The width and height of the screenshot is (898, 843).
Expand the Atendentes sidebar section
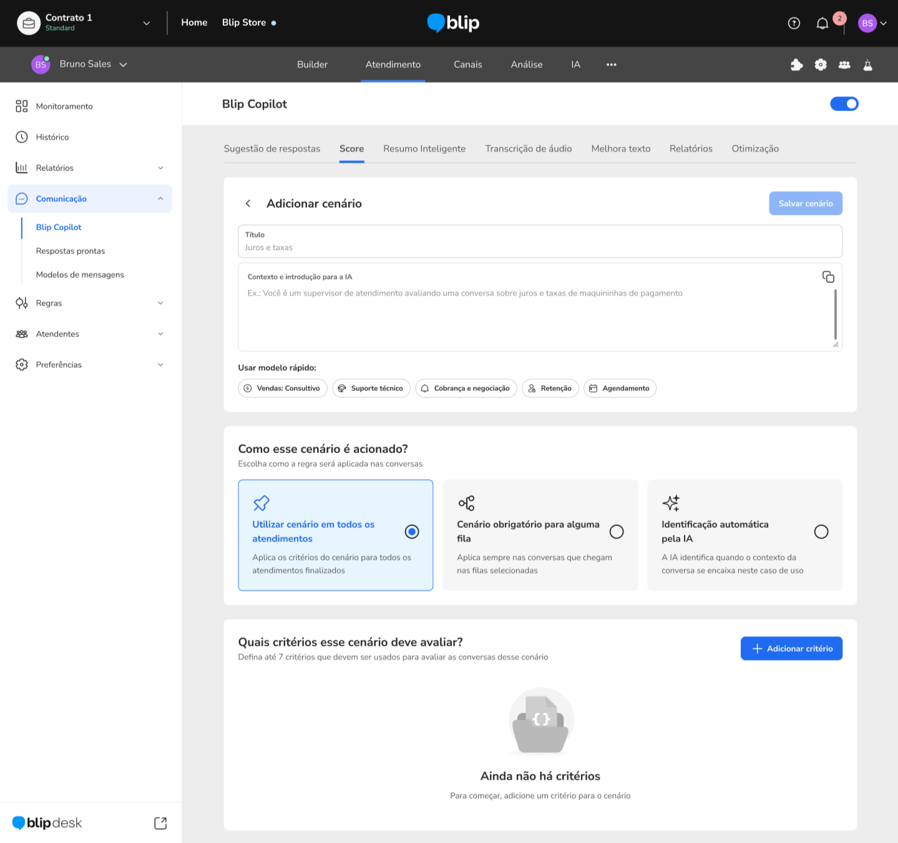tap(160, 334)
